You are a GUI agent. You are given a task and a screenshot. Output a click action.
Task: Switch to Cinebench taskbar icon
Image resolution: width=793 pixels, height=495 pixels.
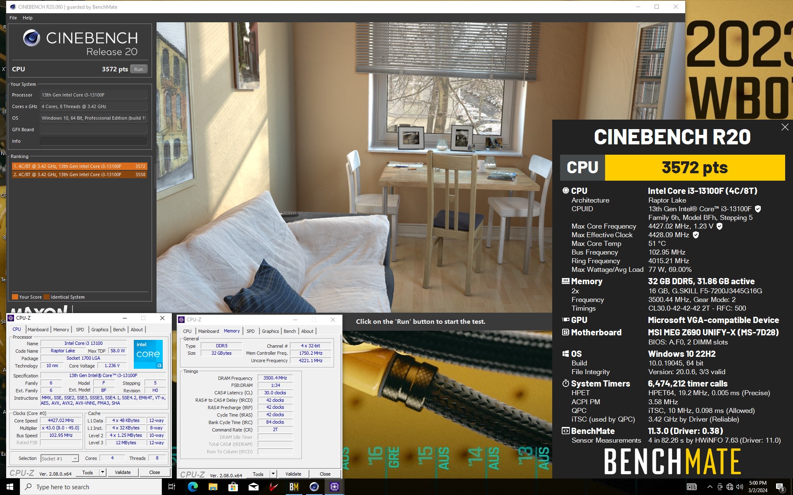pyautogui.click(x=314, y=487)
